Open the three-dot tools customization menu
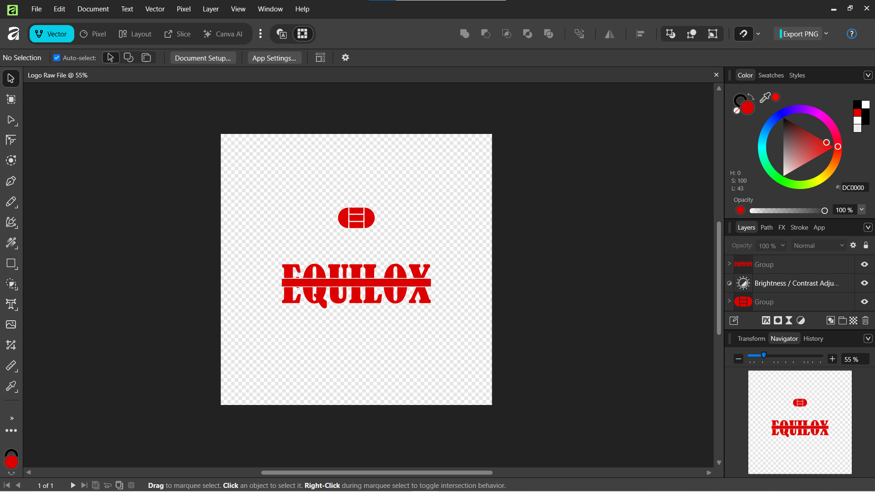 (x=11, y=430)
